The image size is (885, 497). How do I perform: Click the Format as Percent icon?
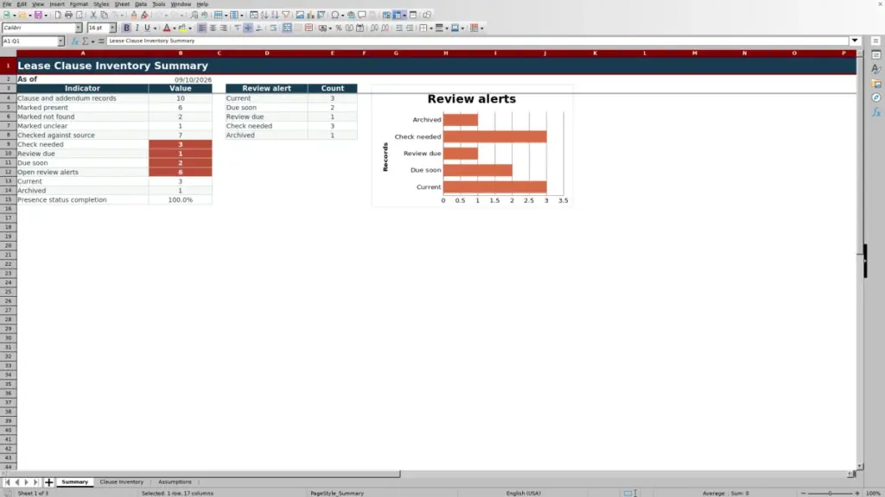[x=339, y=28]
